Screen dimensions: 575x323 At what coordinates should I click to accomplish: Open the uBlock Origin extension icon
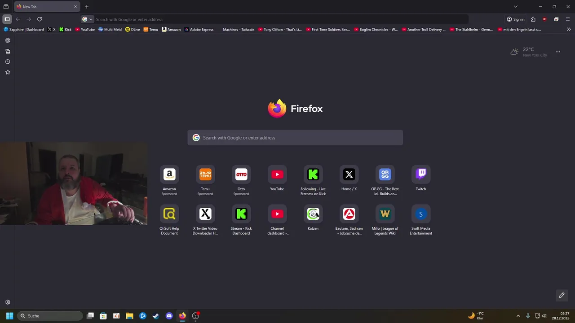[x=544, y=19]
